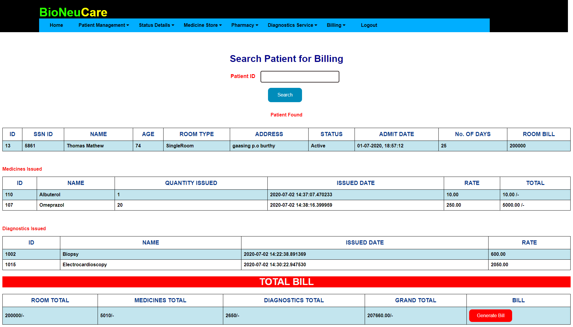Open the Pharmacy dropdown menu
Screen dimensions: 573x327
pos(244,25)
